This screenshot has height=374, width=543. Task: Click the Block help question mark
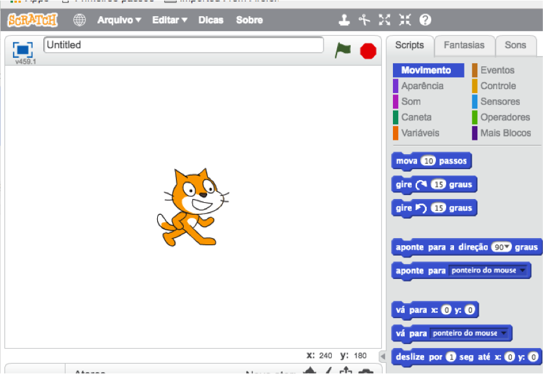(425, 20)
